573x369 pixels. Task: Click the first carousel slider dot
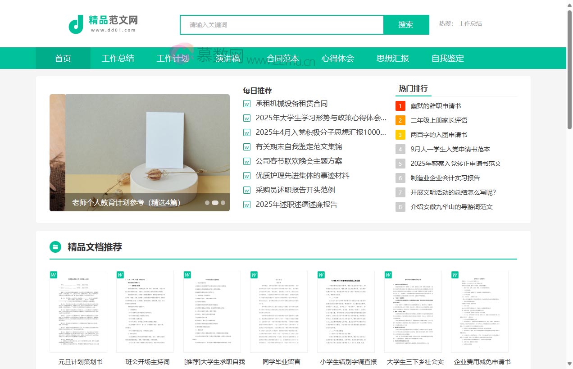click(207, 202)
